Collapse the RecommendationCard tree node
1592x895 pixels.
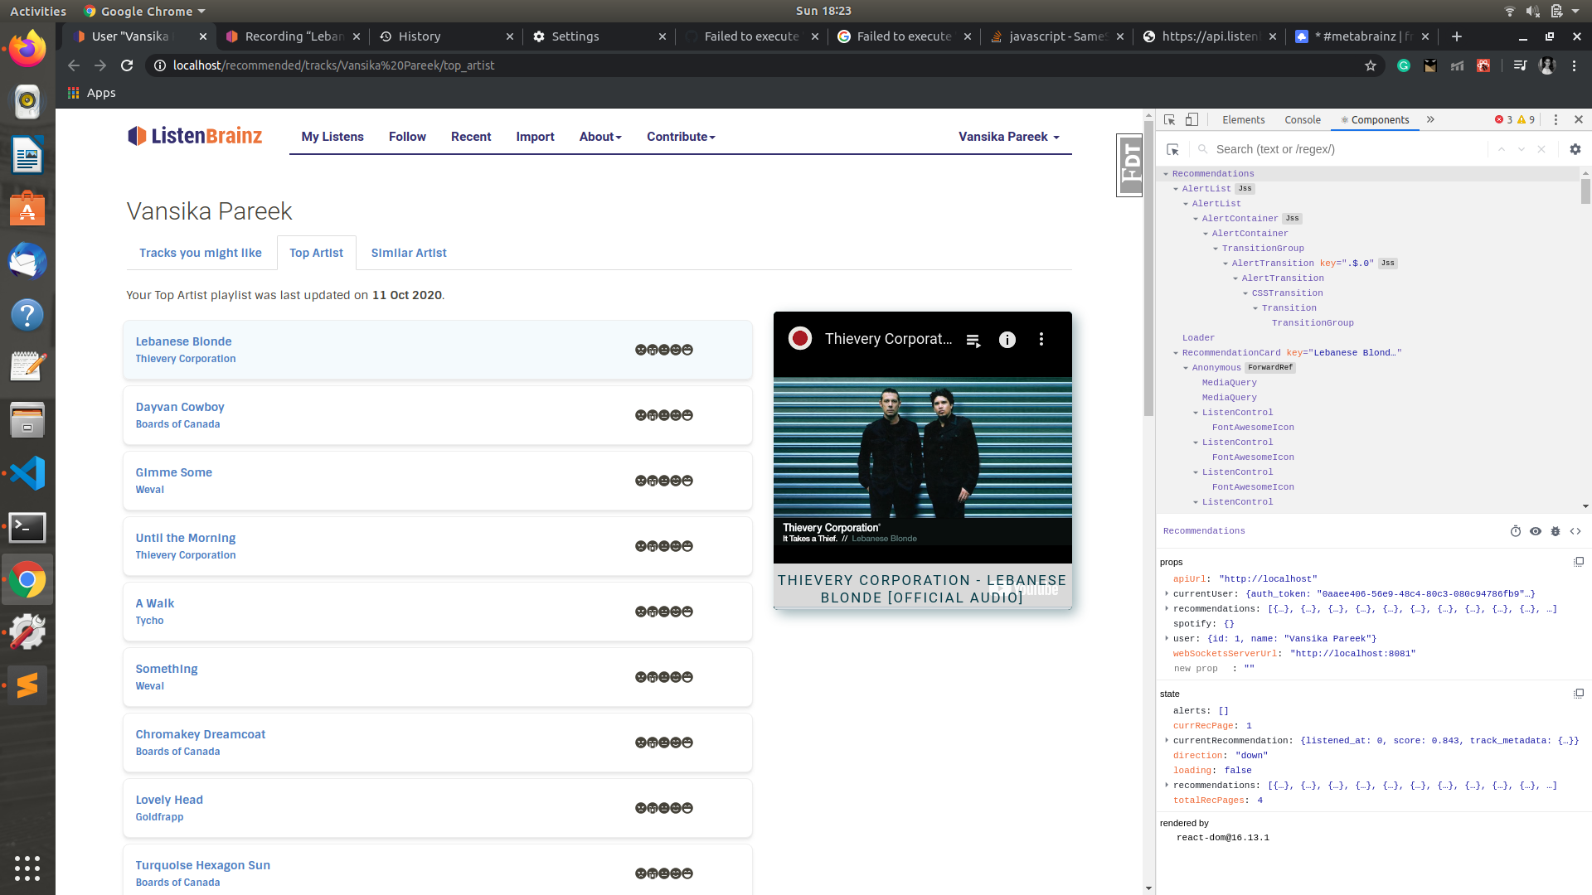click(x=1176, y=353)
